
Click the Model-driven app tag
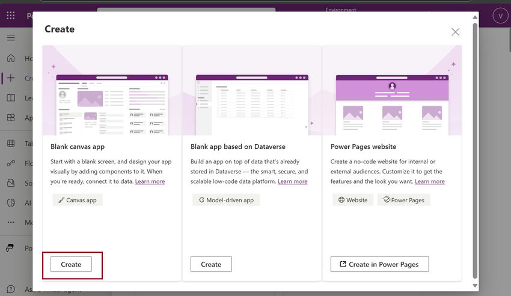226,200
